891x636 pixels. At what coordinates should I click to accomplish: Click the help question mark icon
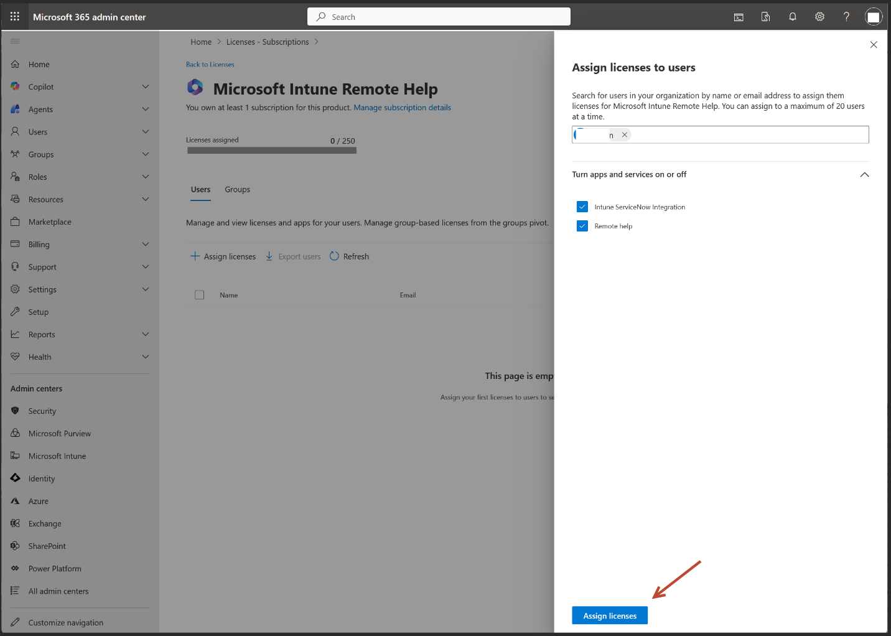coord(846,17)
